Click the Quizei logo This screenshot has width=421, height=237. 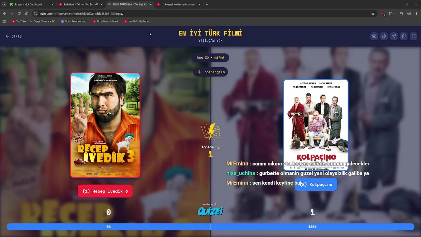click(x=210, y=211)
